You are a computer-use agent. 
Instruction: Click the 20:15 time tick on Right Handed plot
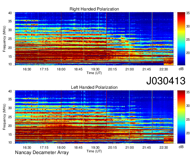coord(112,69)
